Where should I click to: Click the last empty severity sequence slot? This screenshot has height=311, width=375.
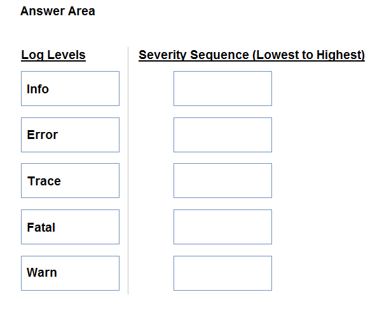222,274
